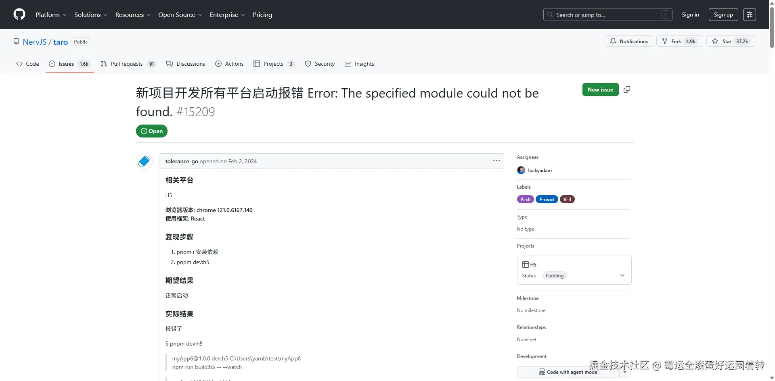This screenshot has width=775, height=381.
Task: Select the A-cli label
Action: pos(526,199)
